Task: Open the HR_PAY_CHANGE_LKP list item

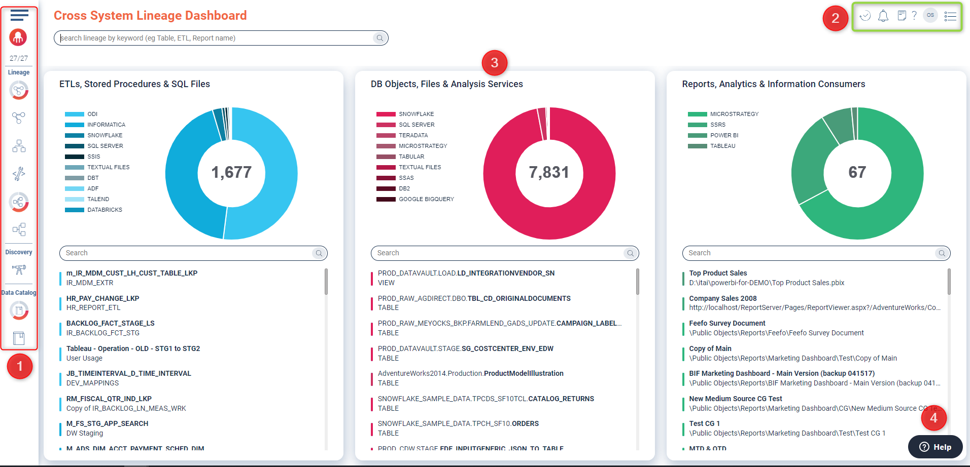Action: pyautogui.click(x=103, y=298)
